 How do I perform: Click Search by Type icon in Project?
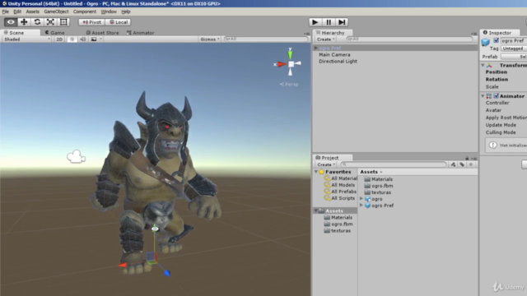click(453, 164)
